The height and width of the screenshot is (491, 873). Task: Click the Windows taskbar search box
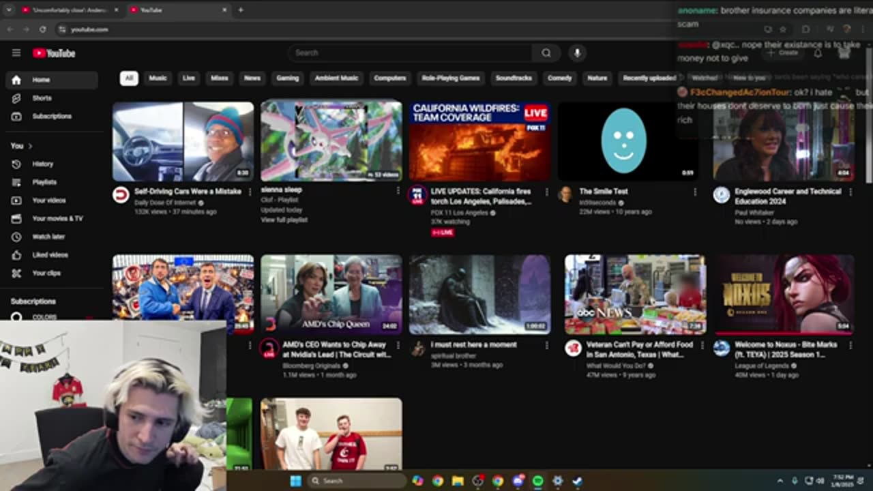point(356,481)
